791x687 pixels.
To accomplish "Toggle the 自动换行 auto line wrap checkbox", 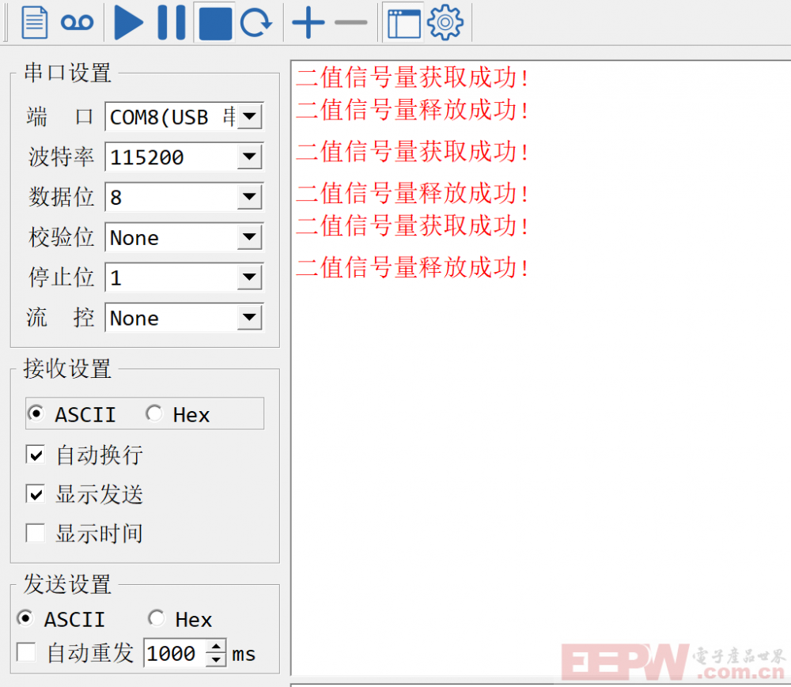I will click(x=36, y=455).
